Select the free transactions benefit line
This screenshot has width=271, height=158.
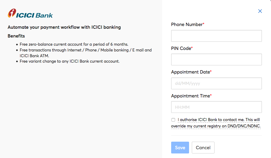(x=85, y=50)
